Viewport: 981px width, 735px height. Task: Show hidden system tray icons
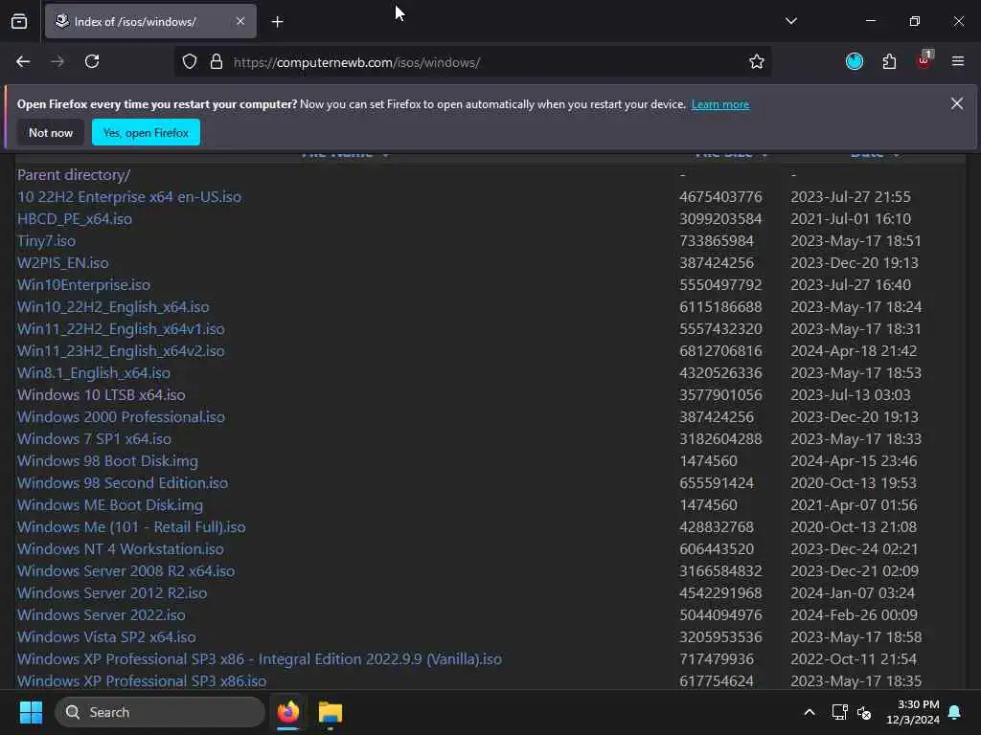(x=809, y=712)
